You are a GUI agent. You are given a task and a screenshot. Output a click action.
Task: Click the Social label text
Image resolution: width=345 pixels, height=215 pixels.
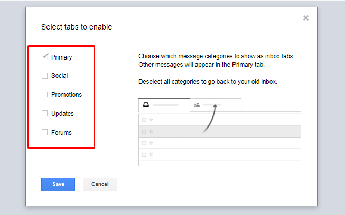pyautogui.click(x=59, y=76)
